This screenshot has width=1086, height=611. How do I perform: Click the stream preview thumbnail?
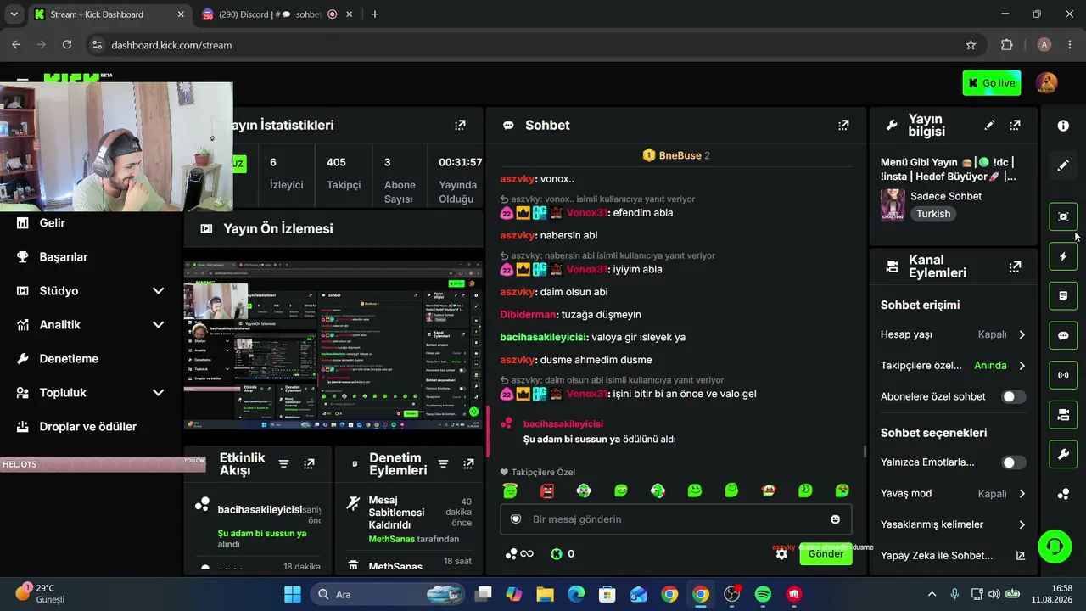333,345
